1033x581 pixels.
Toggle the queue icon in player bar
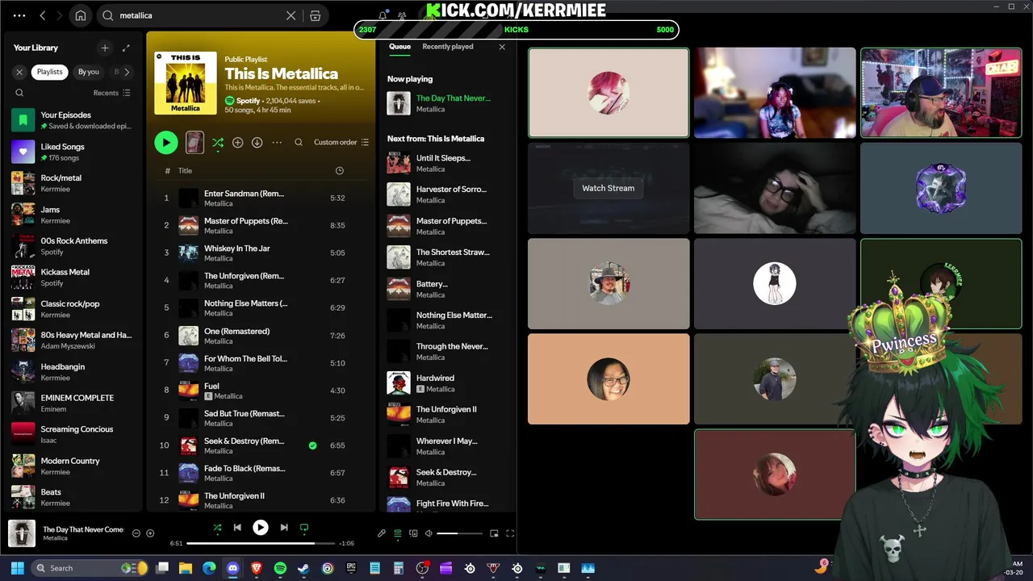pyautogui.click(x=397, y=533)
